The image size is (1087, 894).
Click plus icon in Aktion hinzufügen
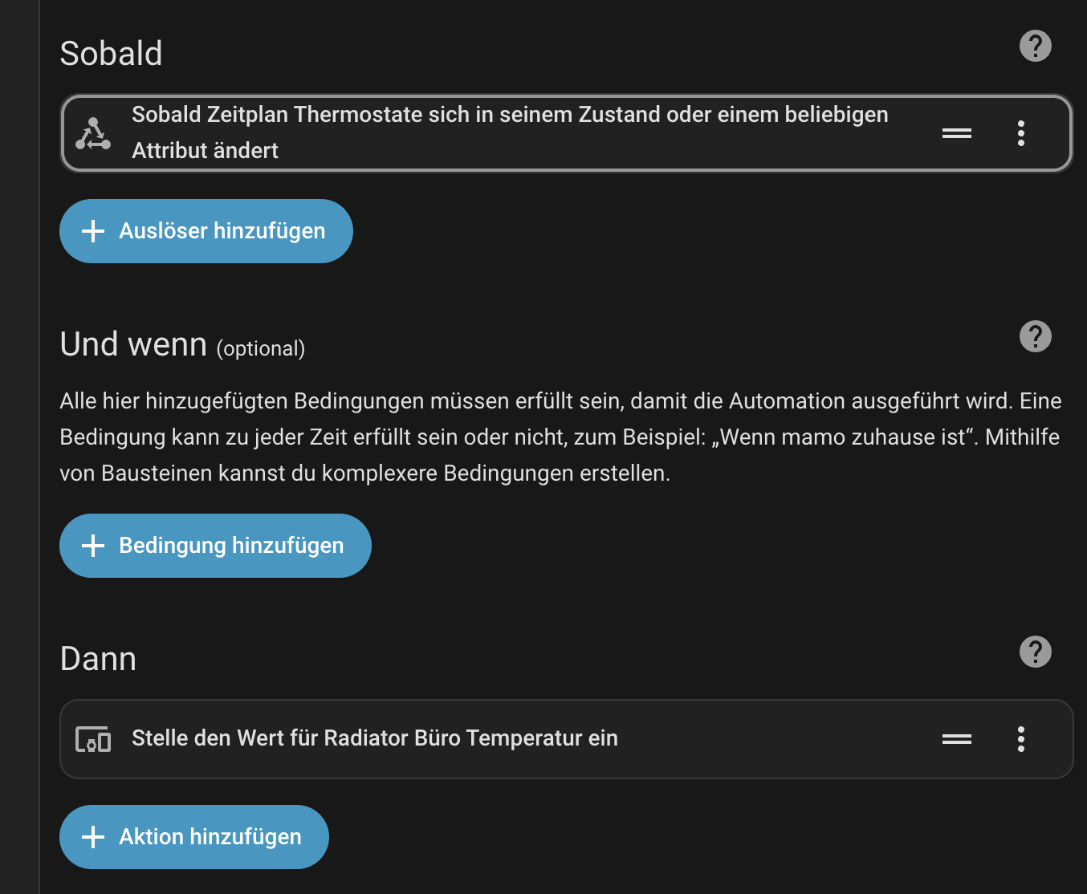point(93,837)
